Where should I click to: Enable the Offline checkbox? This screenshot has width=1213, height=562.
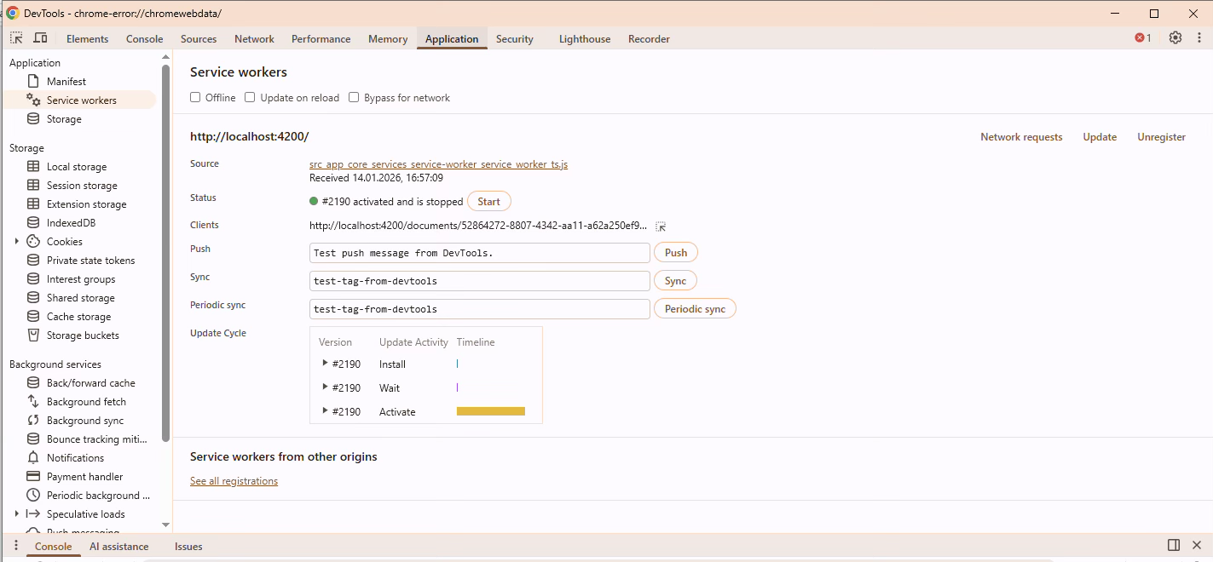point(195,97)
